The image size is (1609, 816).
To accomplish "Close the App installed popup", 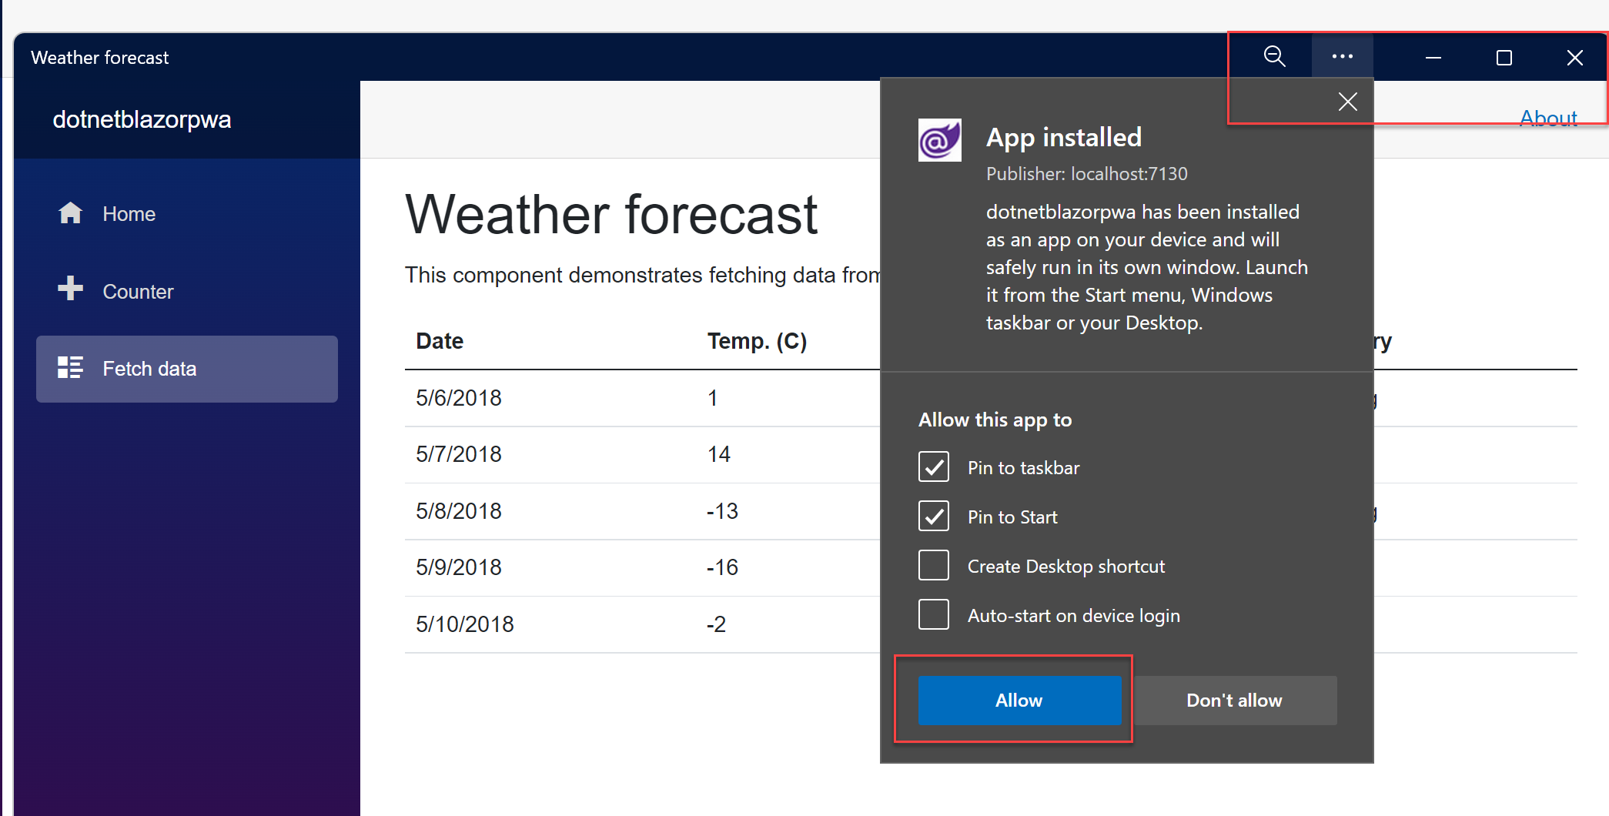I will [x=1347, y=102].
